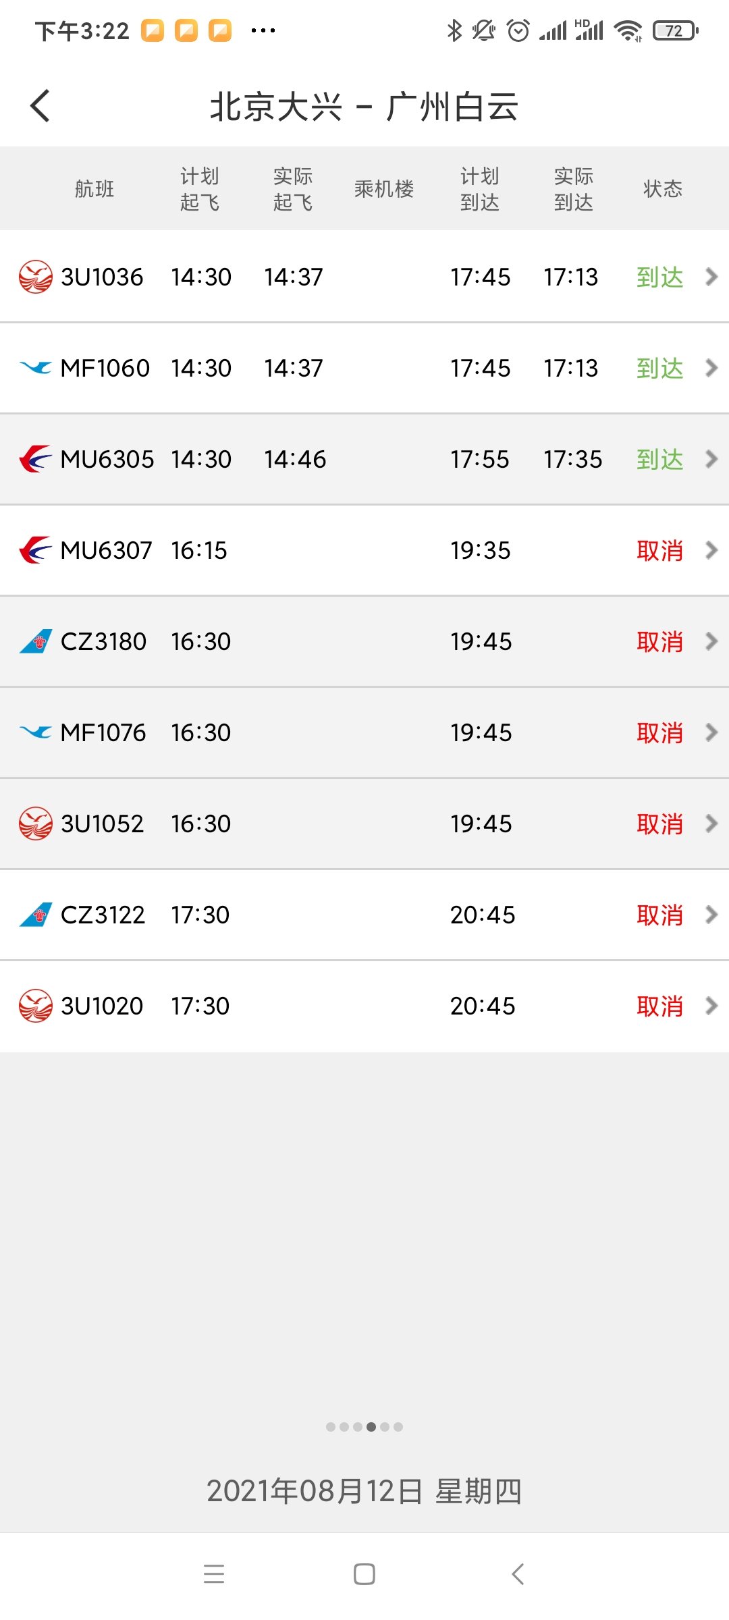Select the 到达 status of MF1060

[660, 369]
